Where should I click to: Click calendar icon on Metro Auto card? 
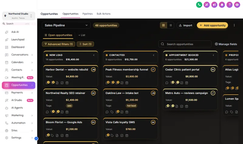187,106
